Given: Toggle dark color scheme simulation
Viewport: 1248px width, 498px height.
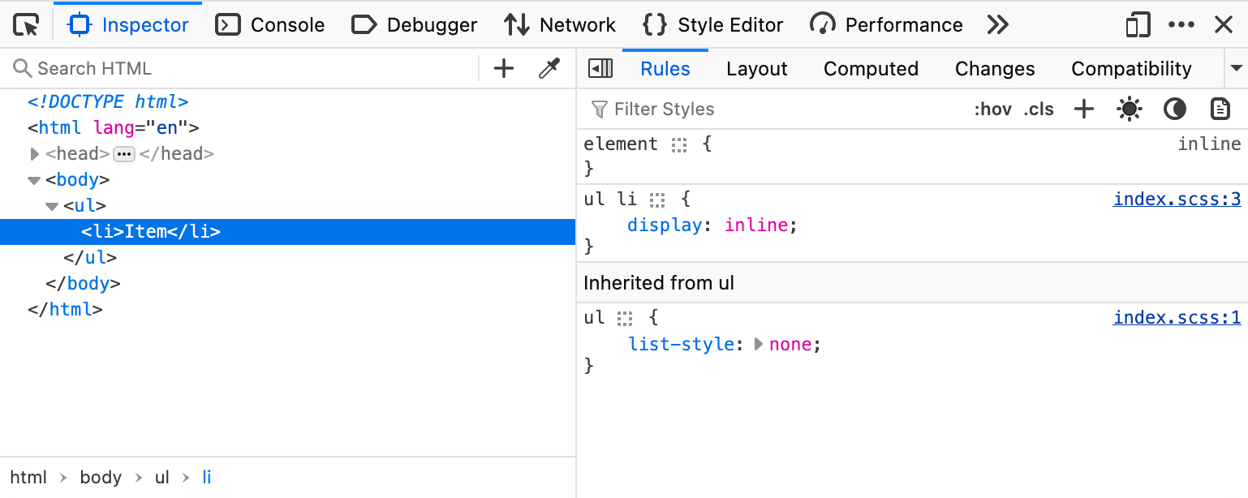Looking at the screenshot, I should (1174, 109).
